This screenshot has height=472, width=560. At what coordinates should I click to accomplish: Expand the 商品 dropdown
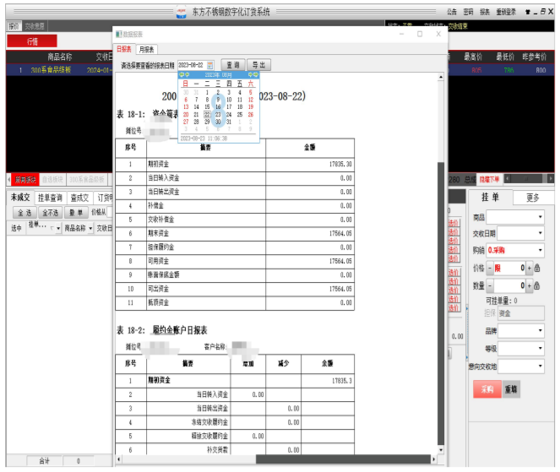(540, 217)
